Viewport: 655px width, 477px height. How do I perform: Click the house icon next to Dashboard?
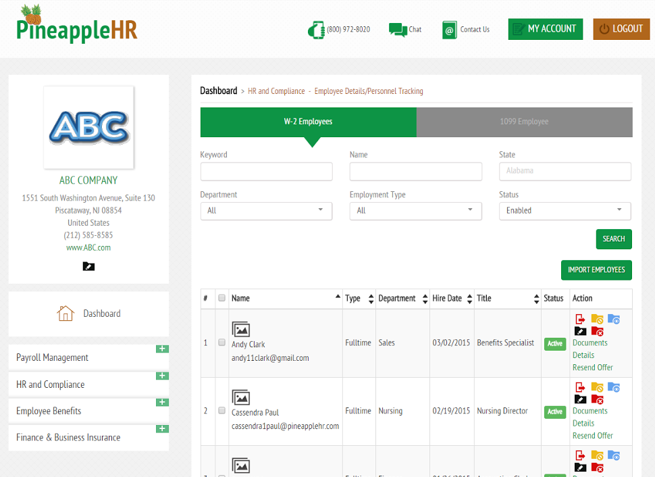click(x=65, y=313)
